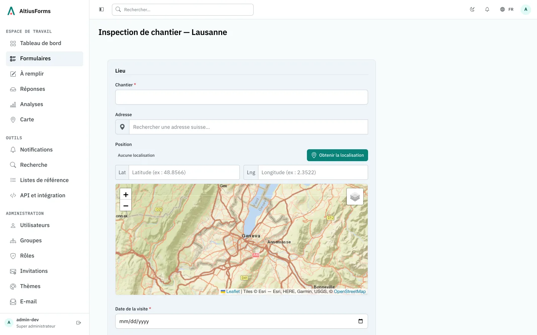
Task: Open the Rôles page
Action: (x=44, y=256)
